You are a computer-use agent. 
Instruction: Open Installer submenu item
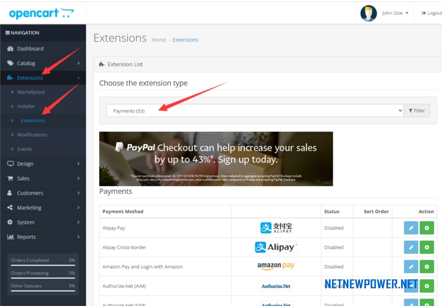pyautogui.click(x=26, y=106)
